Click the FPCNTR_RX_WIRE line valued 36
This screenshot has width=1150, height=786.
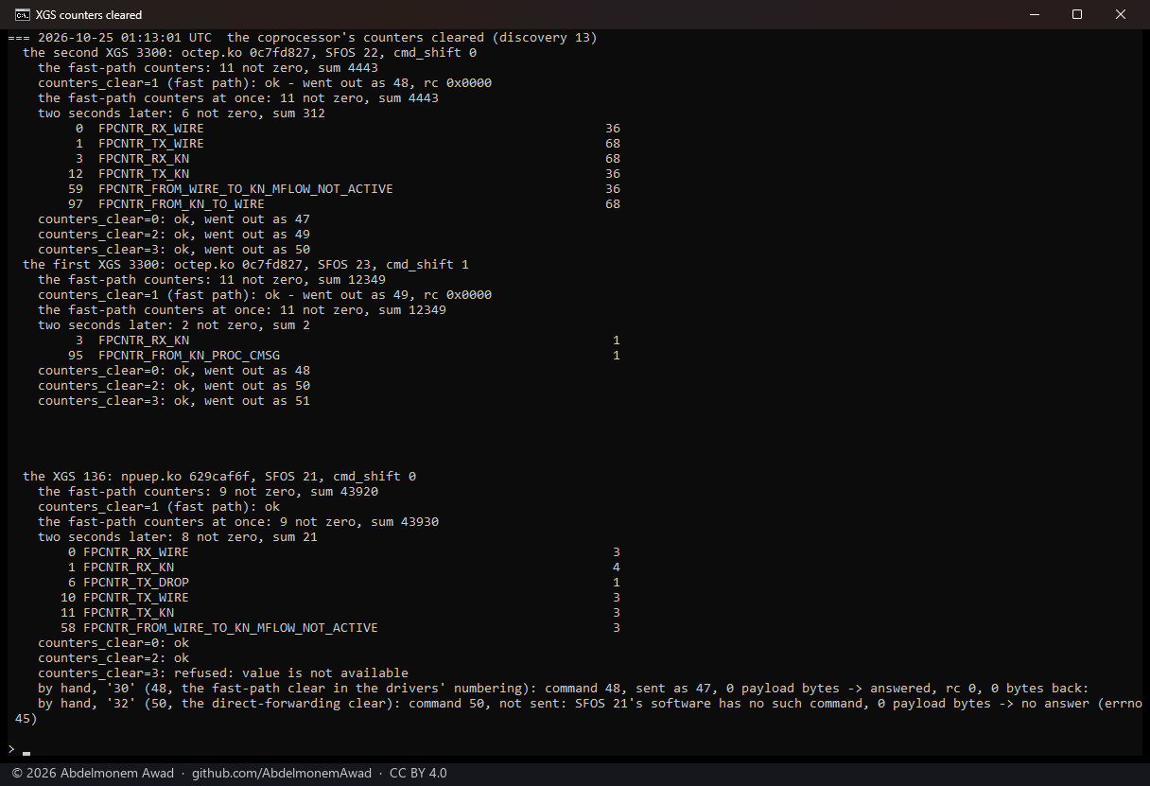(348, 129)
